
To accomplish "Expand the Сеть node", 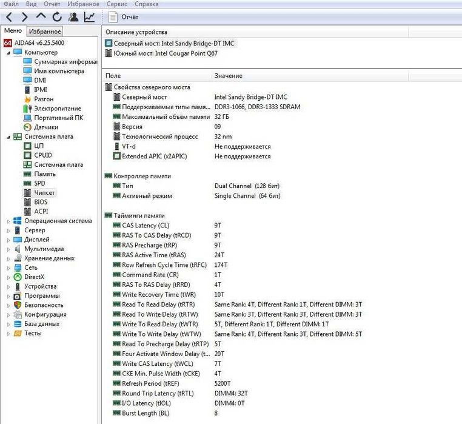I will 8,268.
